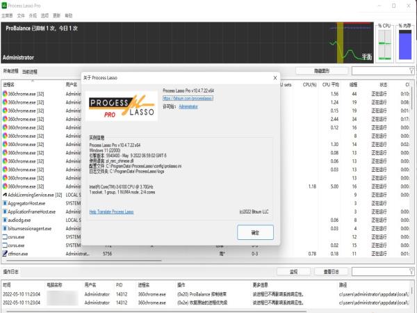
Task: Click the 路径 column header in log
Action: [343, 284]
